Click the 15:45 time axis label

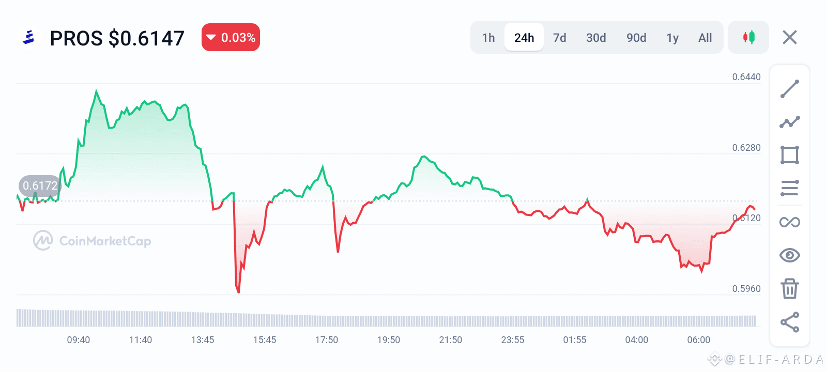(x=265, y=340)
